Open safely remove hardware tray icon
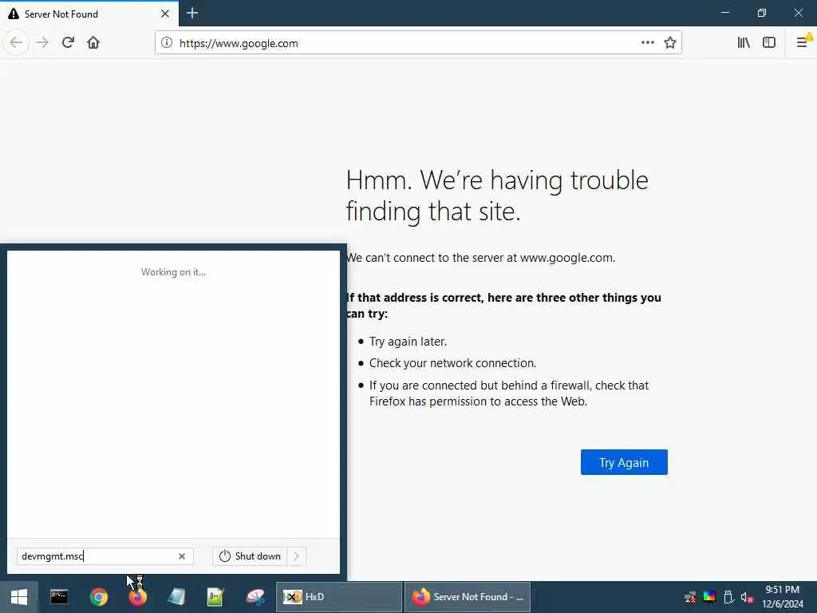This screenshot has height=613, width=817. click(728, 597)
